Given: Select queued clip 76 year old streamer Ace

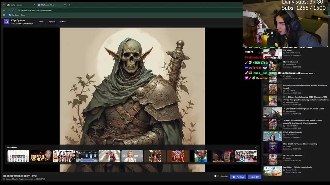Looking at the screenshot, I should [296, 112].
